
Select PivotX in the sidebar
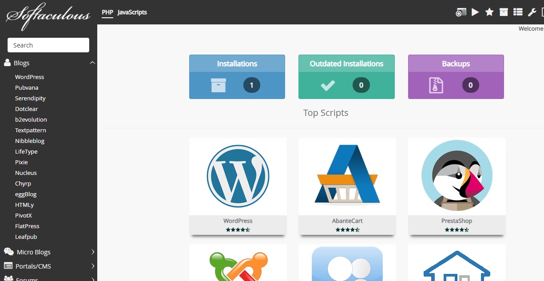pos(24,215)
